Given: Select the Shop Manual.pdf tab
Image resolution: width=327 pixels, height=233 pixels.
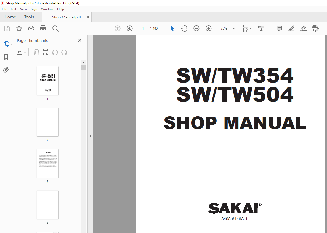Looking at the screenshot, I should 67,17.
